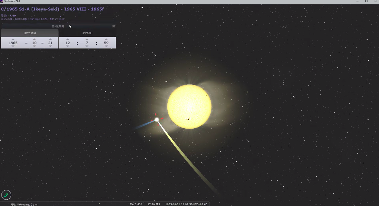Viewport: 379px width, 206px height.
Task: Increment the month value above 10
Action: 34,39
